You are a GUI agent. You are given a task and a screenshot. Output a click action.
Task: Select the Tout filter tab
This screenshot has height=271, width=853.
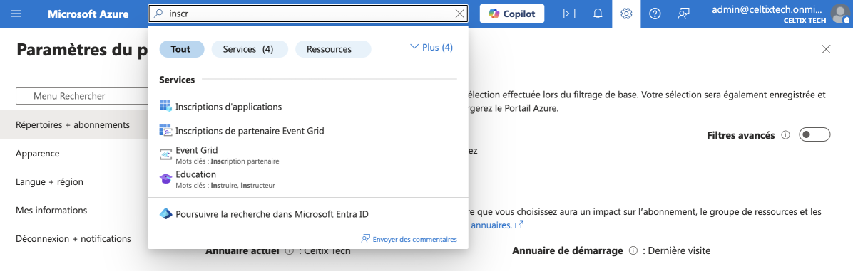pyautogui.click(x=182, y=49)
